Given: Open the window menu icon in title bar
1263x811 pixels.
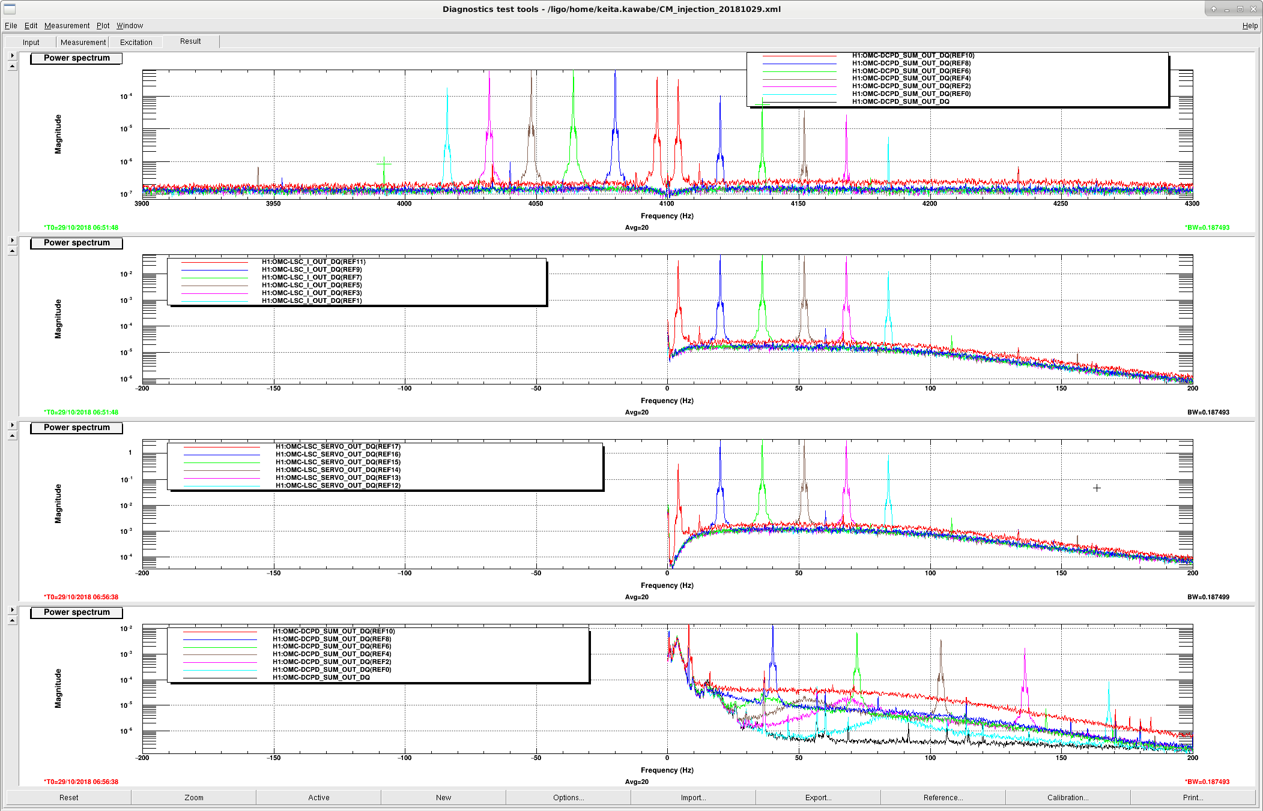Looking at the screenshot, I should point(10,9).
